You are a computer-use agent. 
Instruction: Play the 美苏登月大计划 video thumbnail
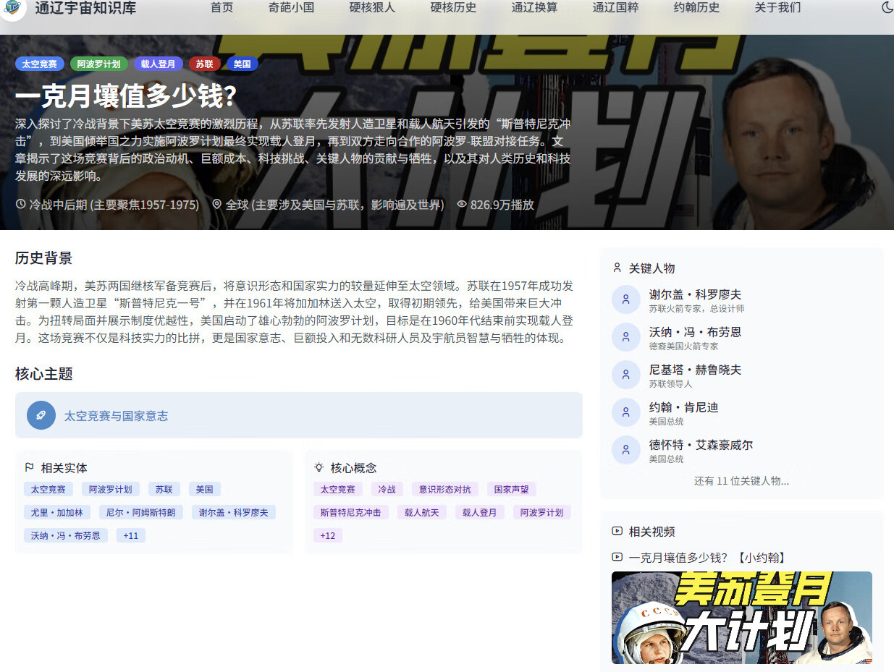(x=741, y=618)
